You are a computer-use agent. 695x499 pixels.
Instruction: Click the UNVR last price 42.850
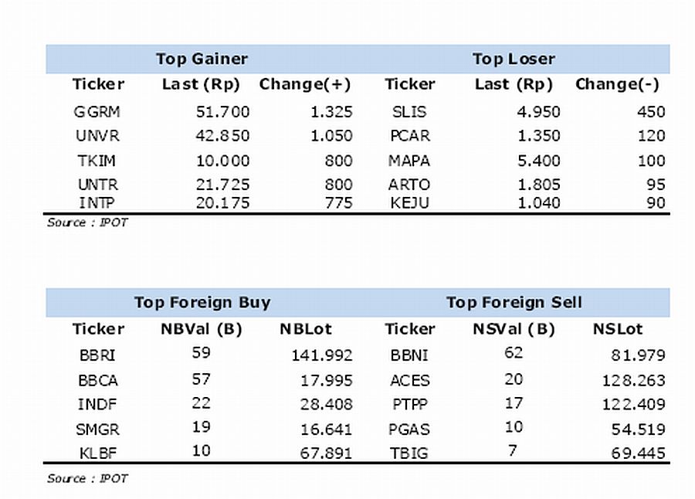[x=223, y=136]
